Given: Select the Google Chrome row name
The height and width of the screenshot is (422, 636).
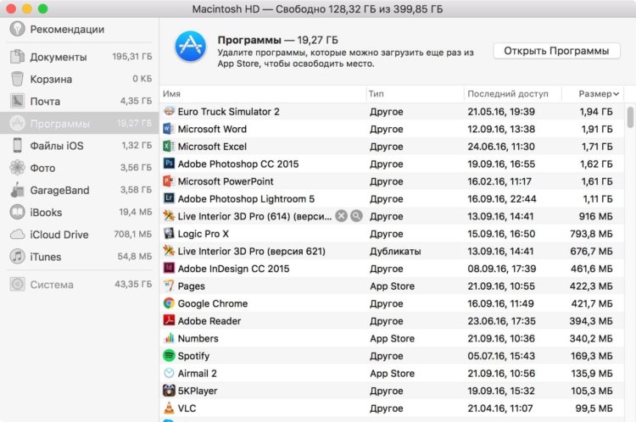Looking at the screenshot, I should coord(213,303).
